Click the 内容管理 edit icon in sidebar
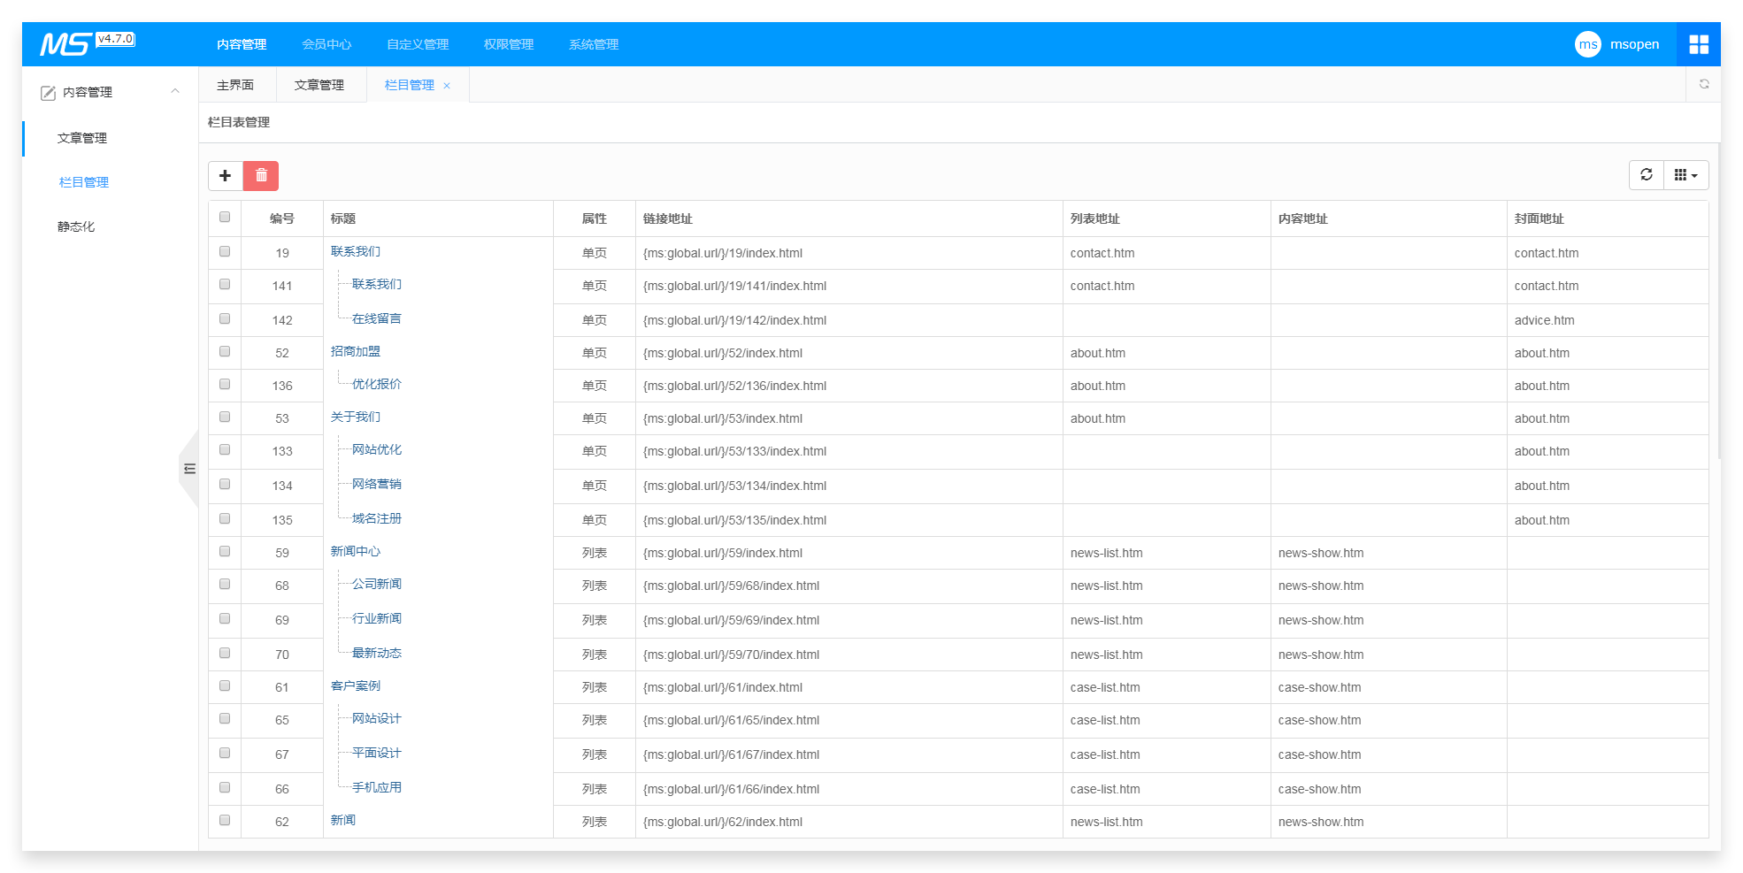 49,92
